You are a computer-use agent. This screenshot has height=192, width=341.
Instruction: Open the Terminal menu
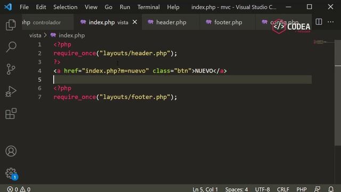coord(148,7)
